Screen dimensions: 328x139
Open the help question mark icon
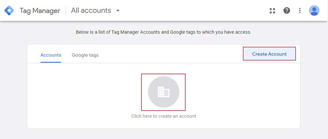pyautogui.click(x=286, y=10)
